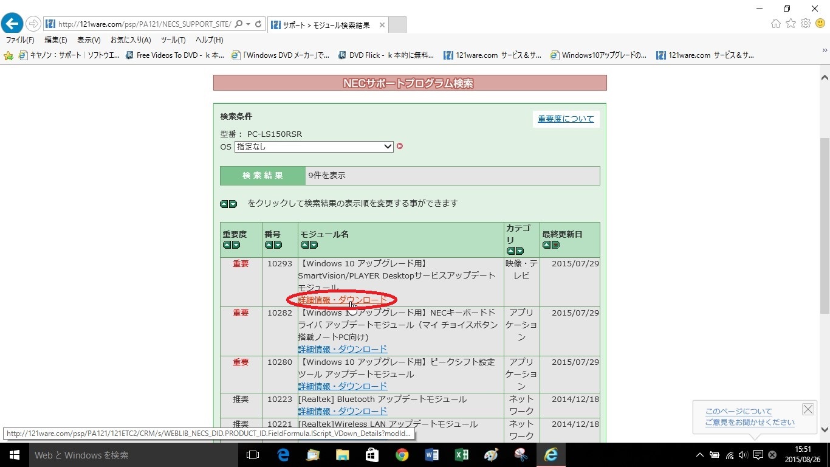The width and height of the screenshot is (830, 467).
Task: Click the taskbar clock 15:51
Action: (x=803, y=449)
